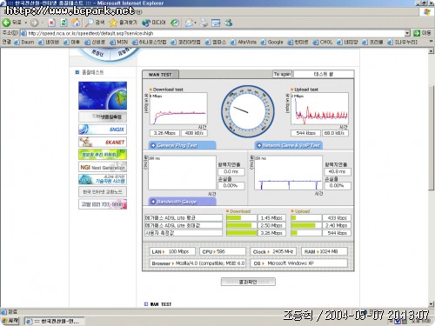Expand the Back button history dropdown arrow
The image size is (435, 326).
point(25,23)
